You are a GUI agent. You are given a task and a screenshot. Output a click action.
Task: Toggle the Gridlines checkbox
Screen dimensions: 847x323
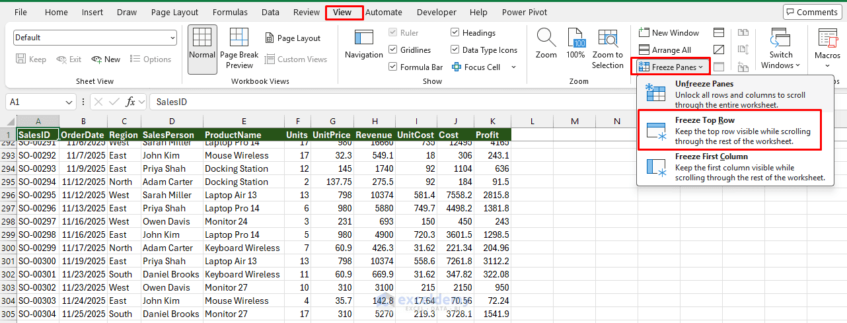click(x=393, y=50)
